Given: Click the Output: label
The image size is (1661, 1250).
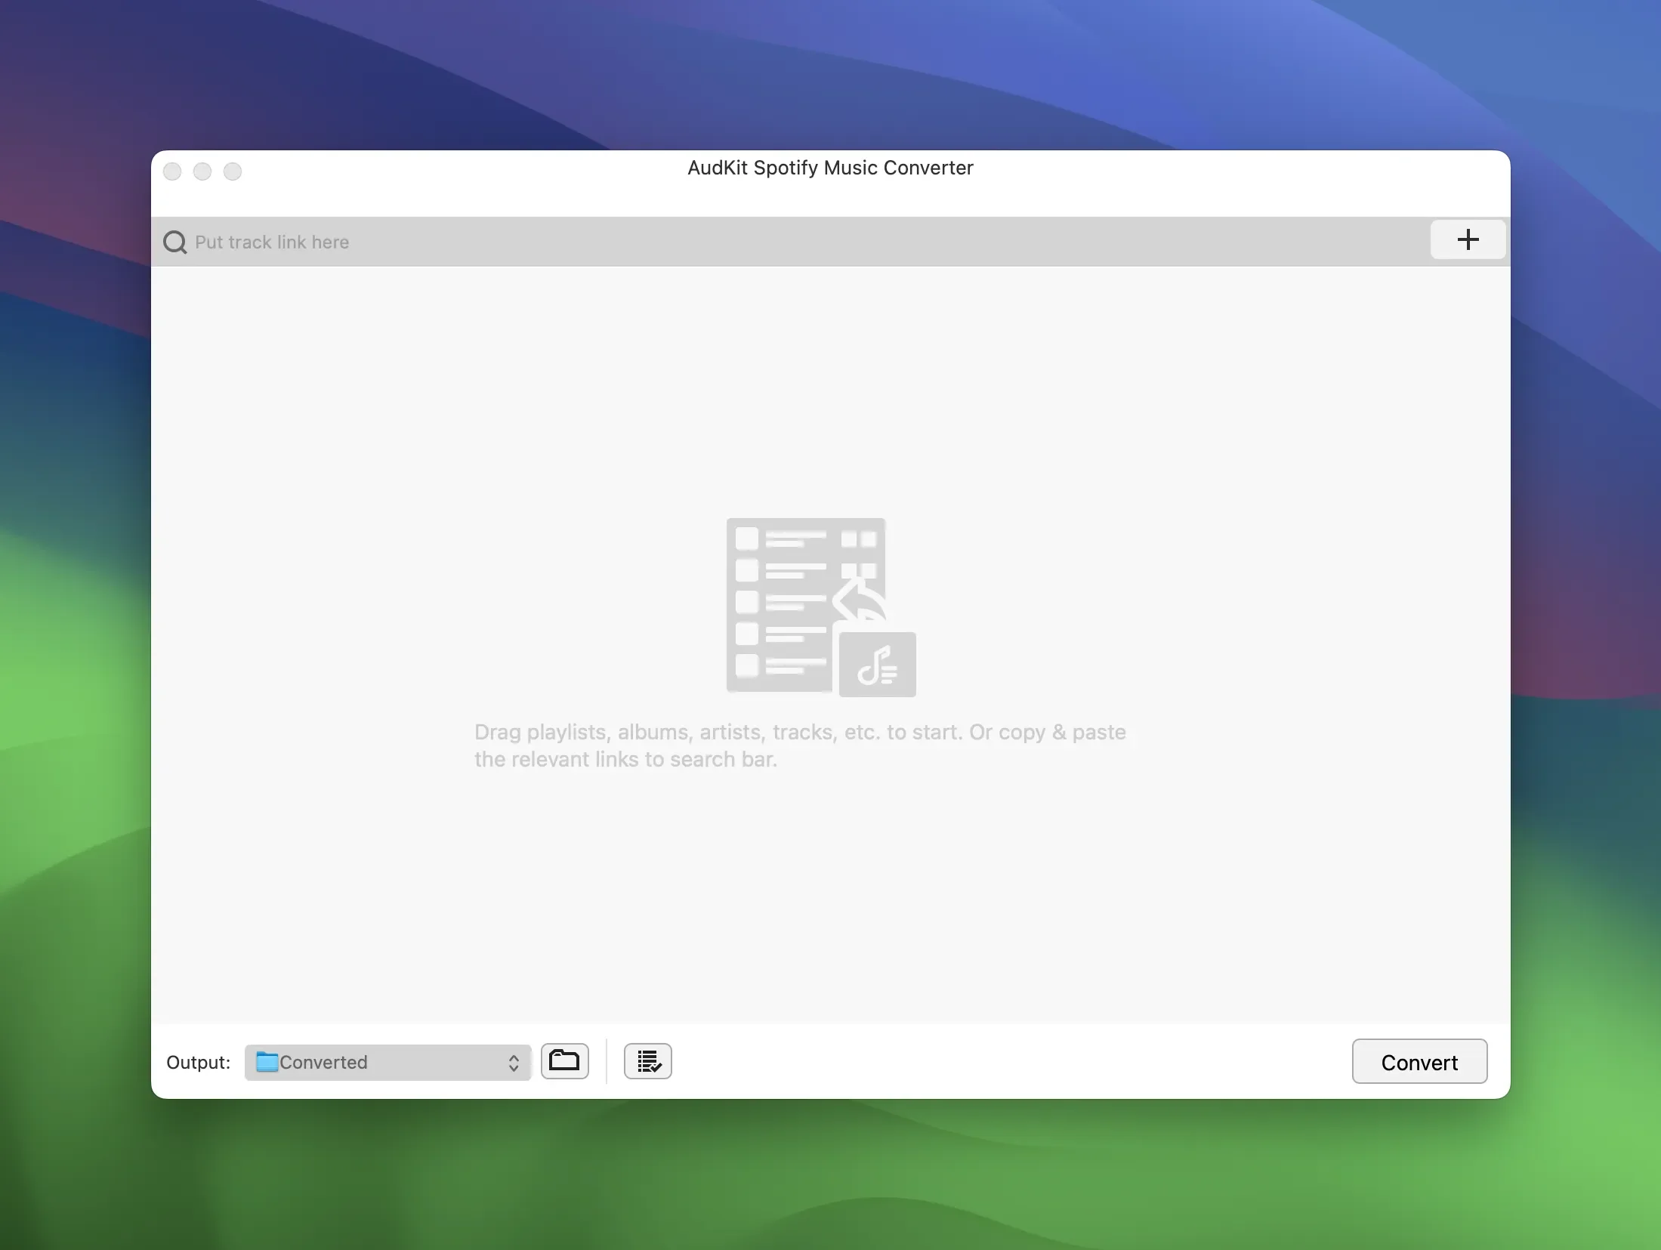Looking at the screenshot, I should click(x=198, y=1062).
